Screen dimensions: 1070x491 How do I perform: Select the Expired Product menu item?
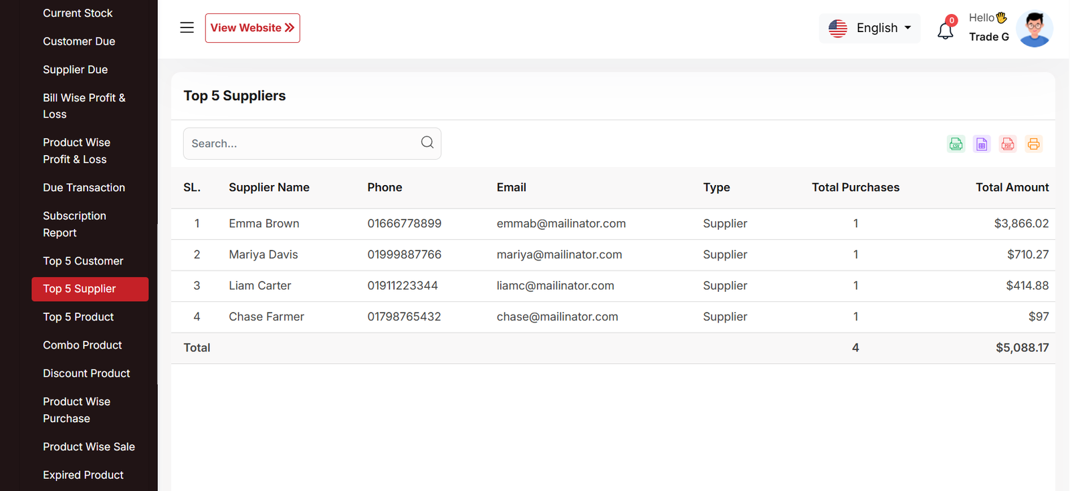(83, 475)
